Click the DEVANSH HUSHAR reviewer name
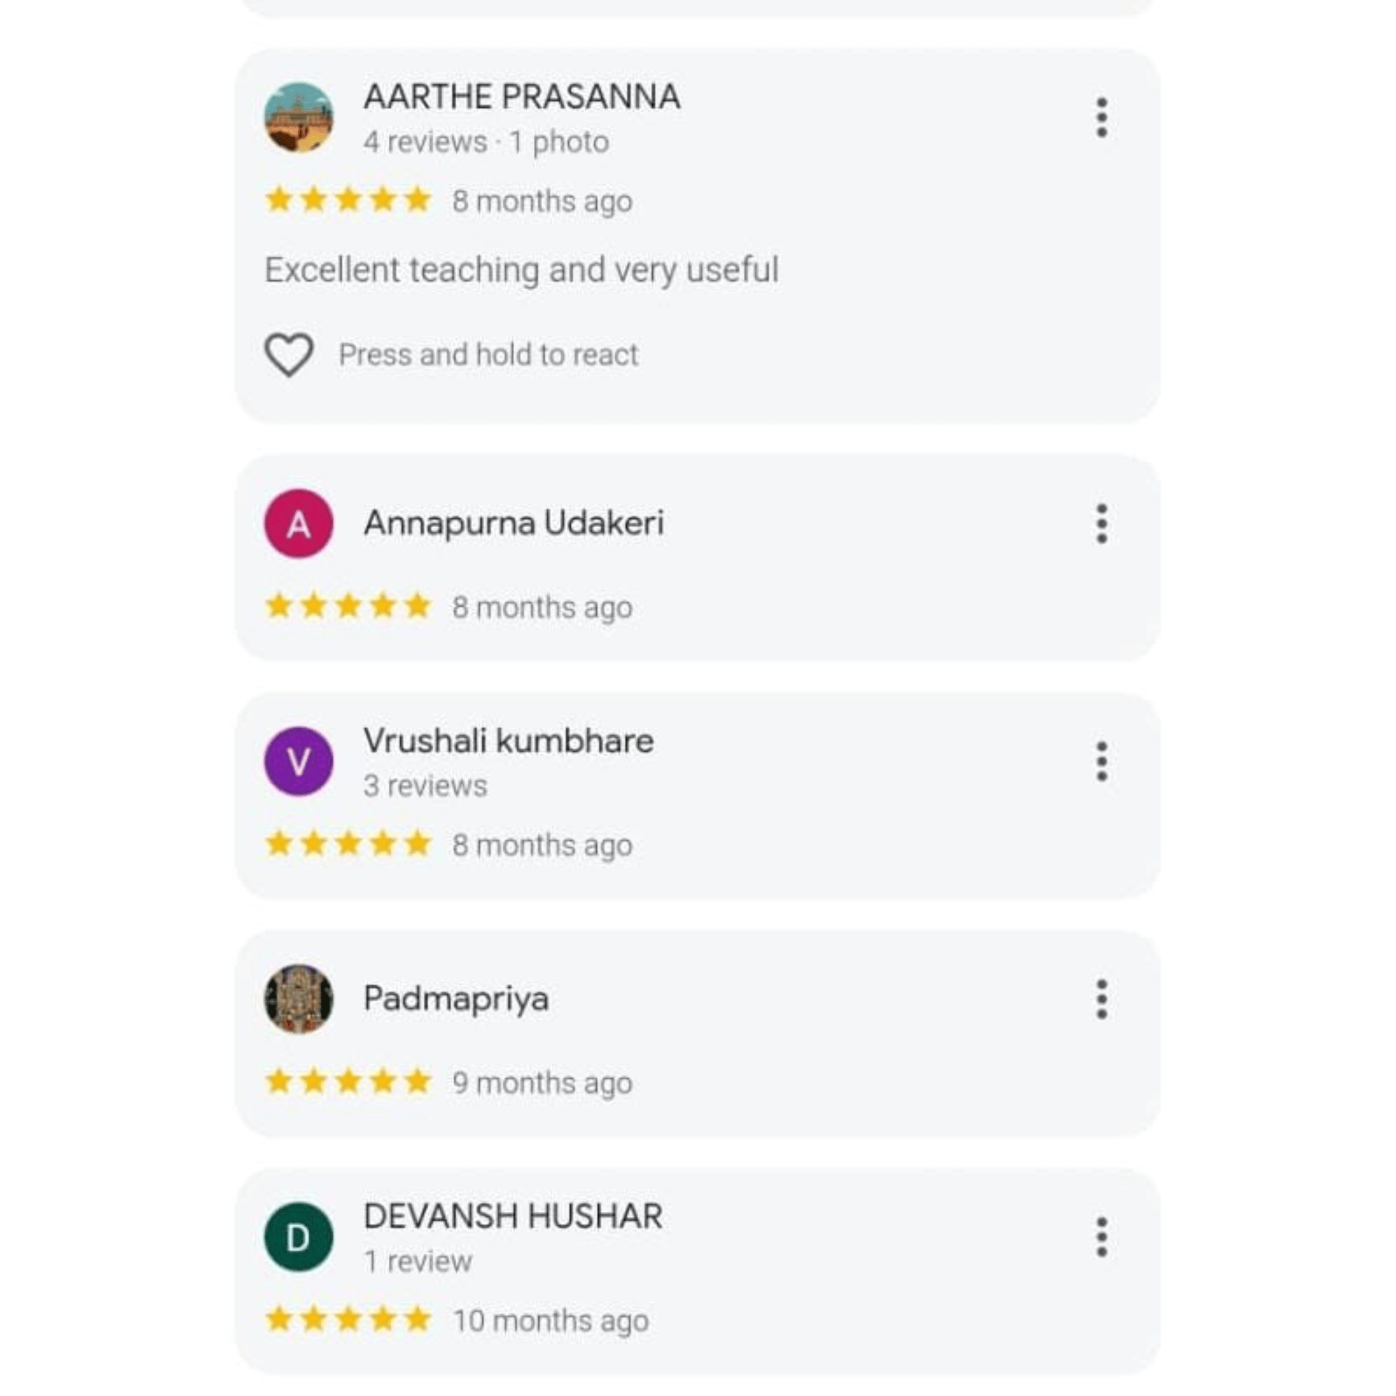 click(x=512, y=1216)
